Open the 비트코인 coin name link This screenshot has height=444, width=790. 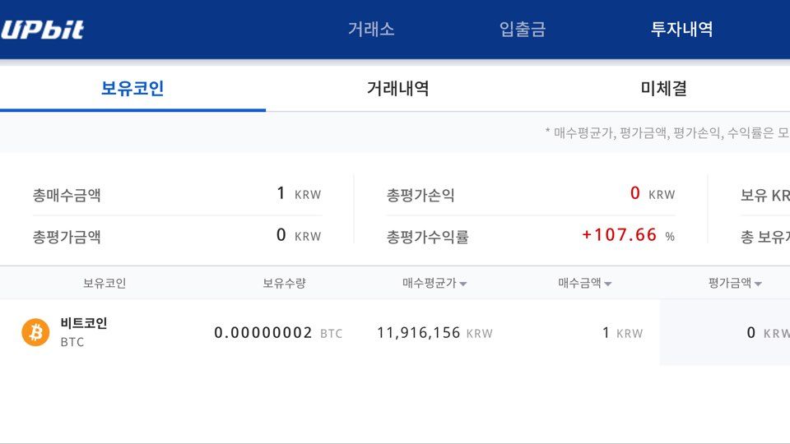click(84, 323)
